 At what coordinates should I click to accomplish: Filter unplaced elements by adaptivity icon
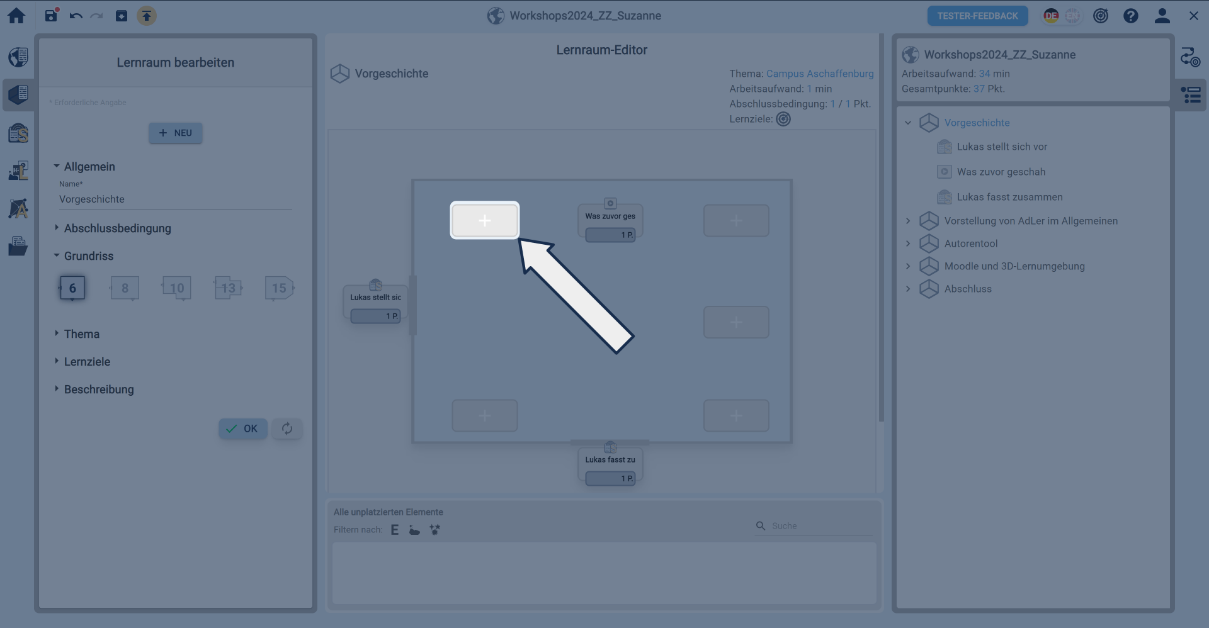434,530
